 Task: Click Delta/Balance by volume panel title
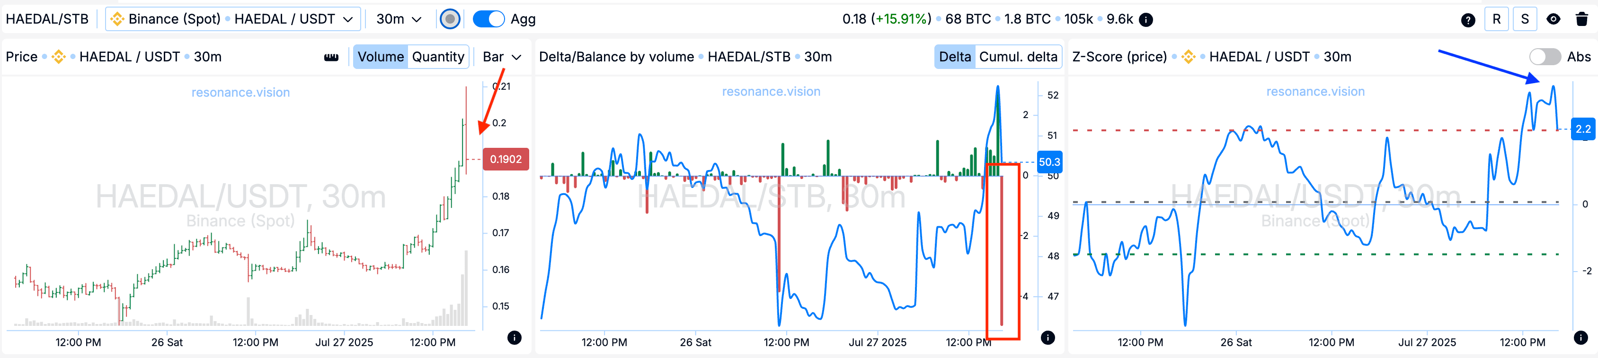[x=616, y=57]
